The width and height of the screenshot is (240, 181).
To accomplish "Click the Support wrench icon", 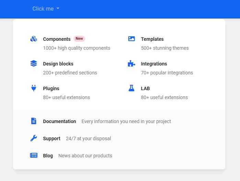I will (34, 138).
